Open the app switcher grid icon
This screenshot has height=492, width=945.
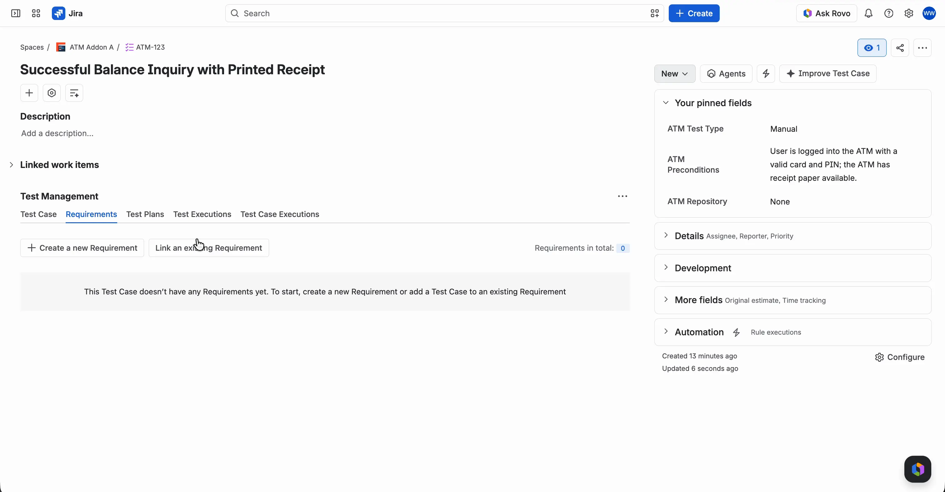pos(36,13)
